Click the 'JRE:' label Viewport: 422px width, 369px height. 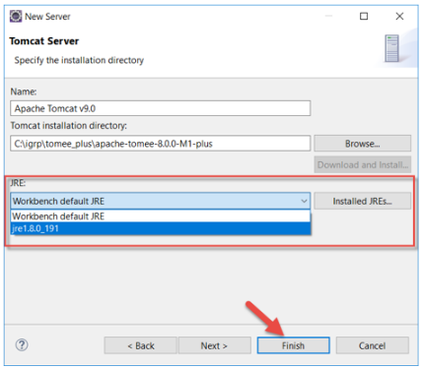(18, 183)
